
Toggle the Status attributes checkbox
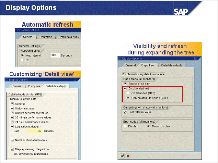(x=12, y=109)
